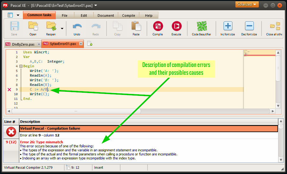Launch the Code Beautifier tool
The width and height of the screenshot is (287, 174).
[x=202, y=26]
